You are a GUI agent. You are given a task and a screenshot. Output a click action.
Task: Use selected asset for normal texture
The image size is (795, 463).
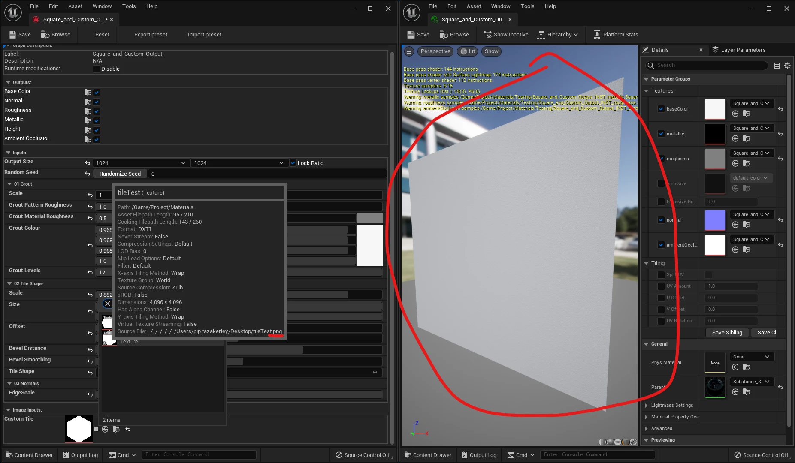click(x=735, y=225)
